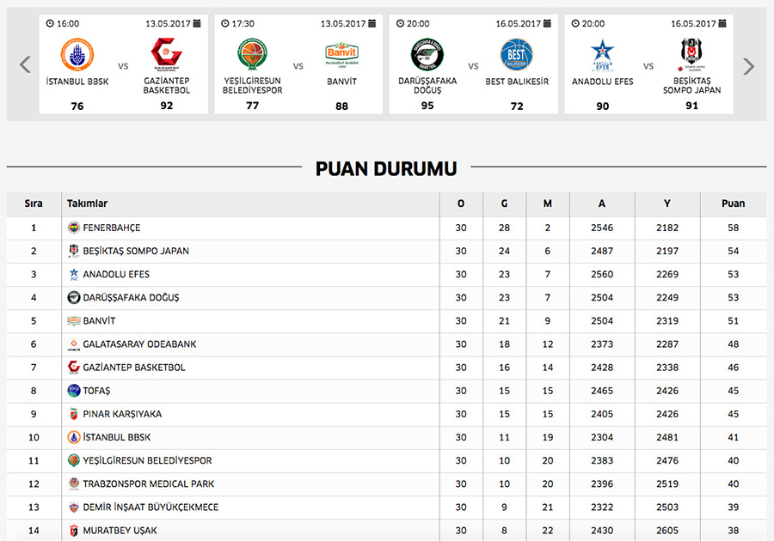
Task: Click the Best Balıkesir logo in match card
Action: tap(517, 54)
